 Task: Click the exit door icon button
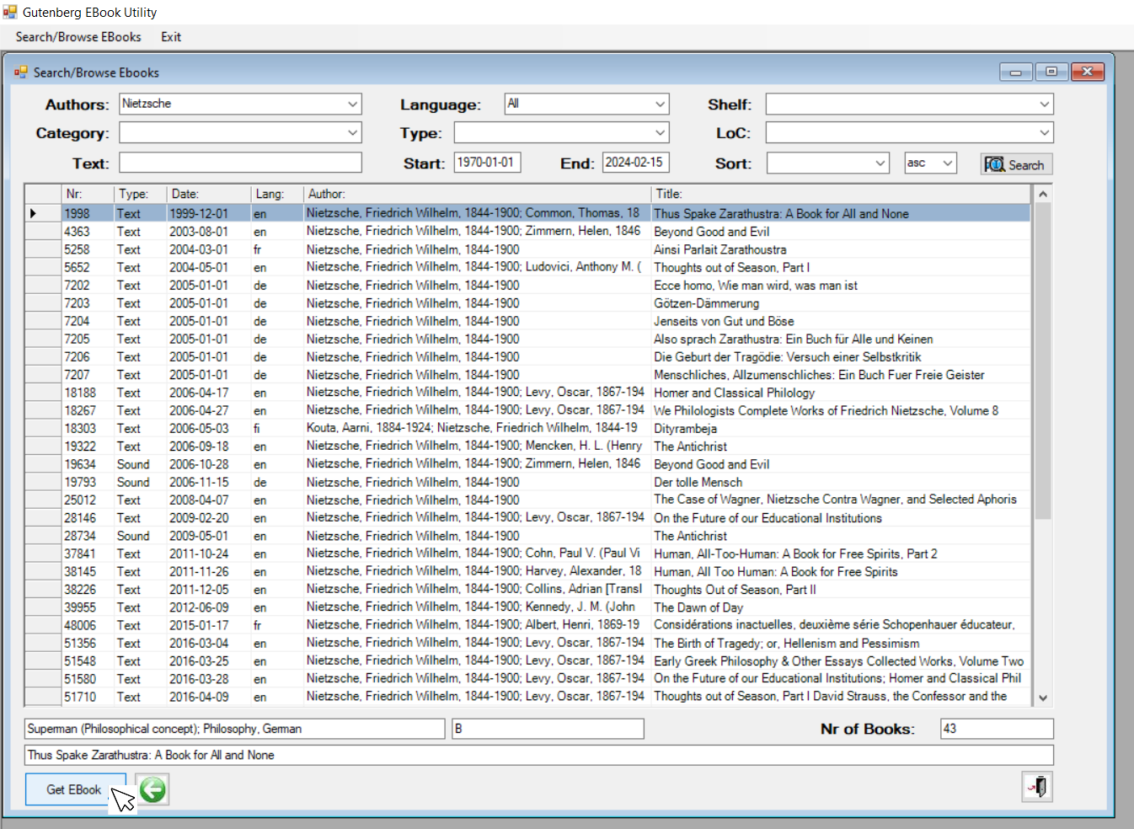coord(1037,787)
